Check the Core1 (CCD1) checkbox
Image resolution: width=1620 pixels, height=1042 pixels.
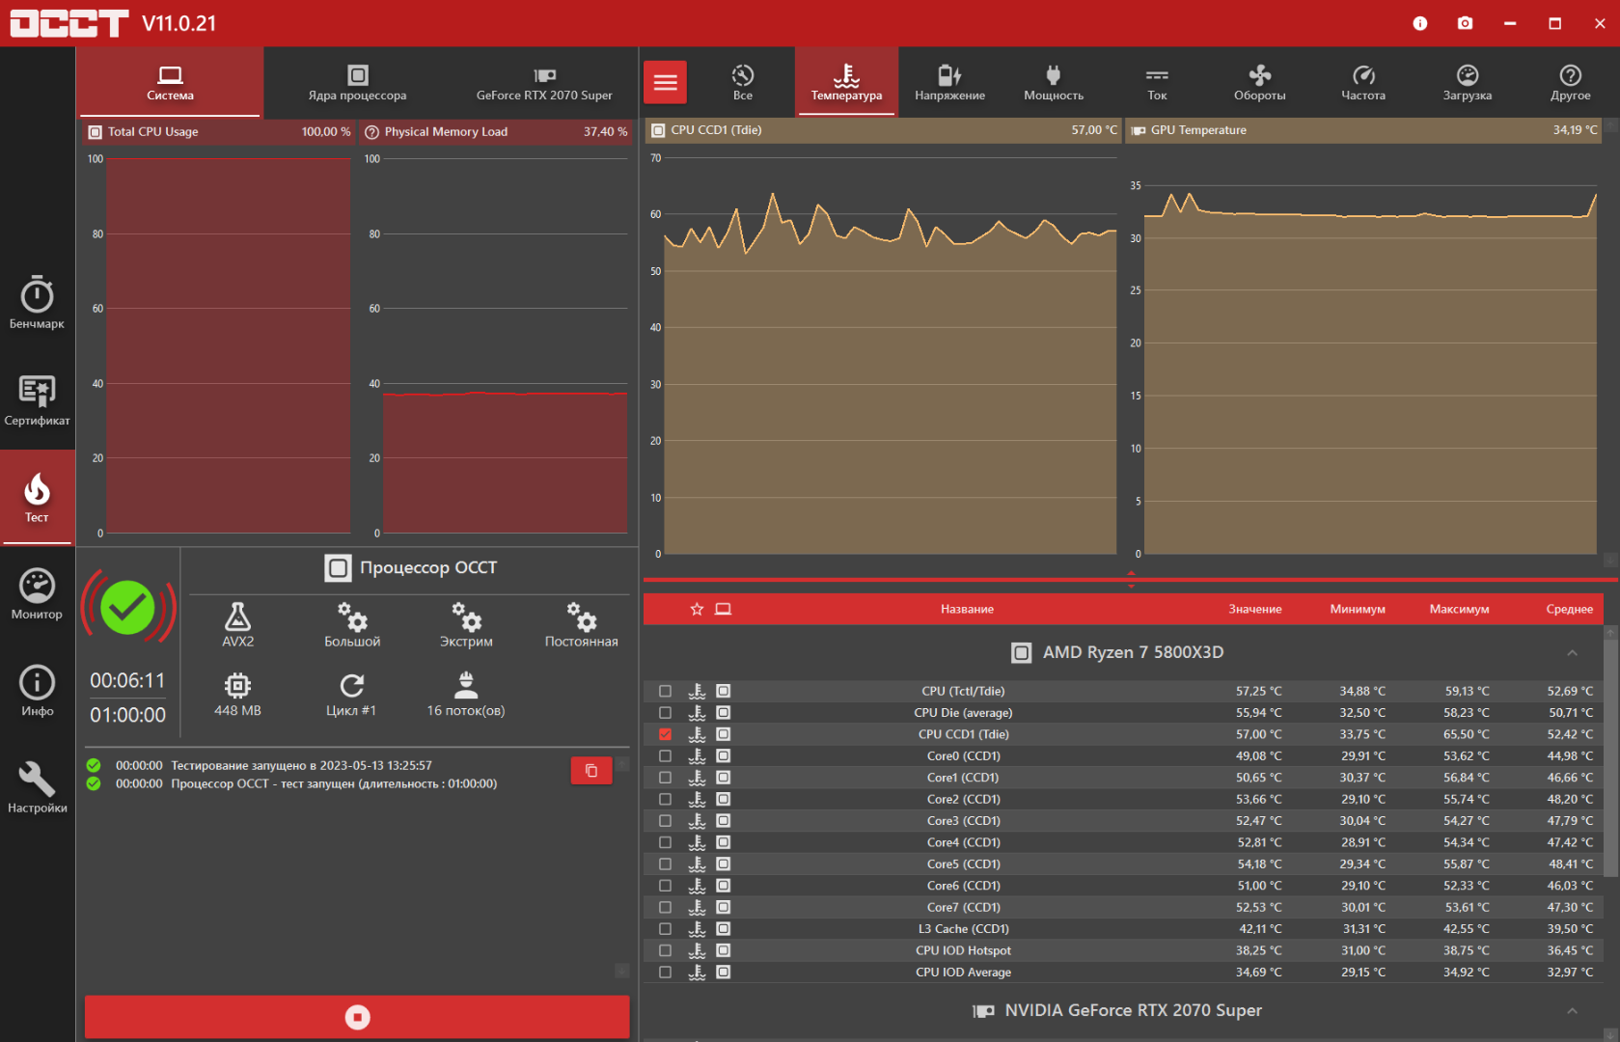tap(665, 778)
